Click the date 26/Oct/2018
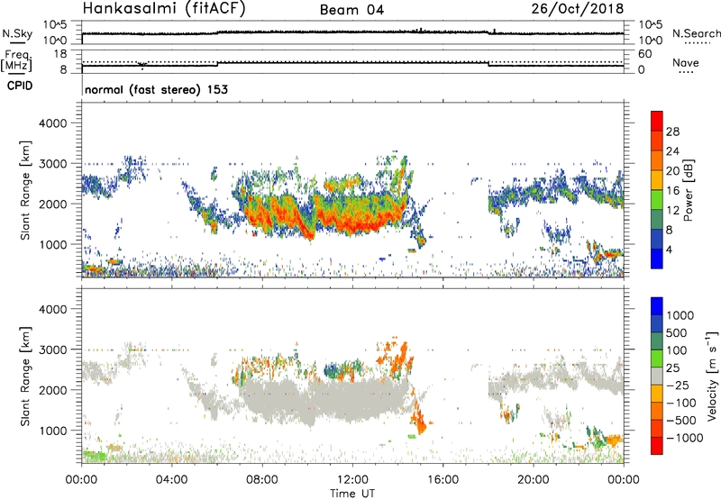The height and width of the screenshot is (499, 721). (578, 9)
